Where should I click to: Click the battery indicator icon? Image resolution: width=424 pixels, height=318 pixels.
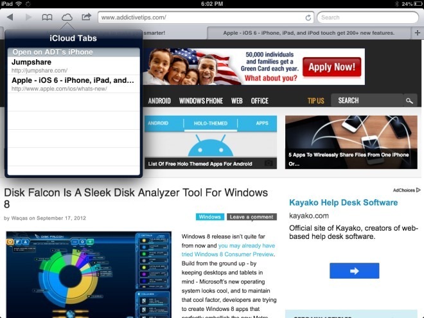[418, 4]
